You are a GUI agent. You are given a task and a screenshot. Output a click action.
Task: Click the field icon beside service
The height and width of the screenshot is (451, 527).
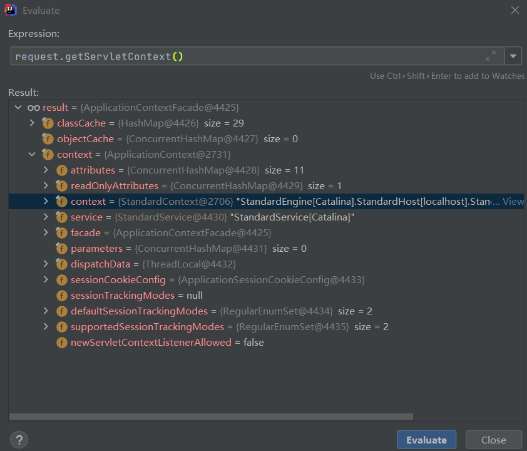pos(61,217)
